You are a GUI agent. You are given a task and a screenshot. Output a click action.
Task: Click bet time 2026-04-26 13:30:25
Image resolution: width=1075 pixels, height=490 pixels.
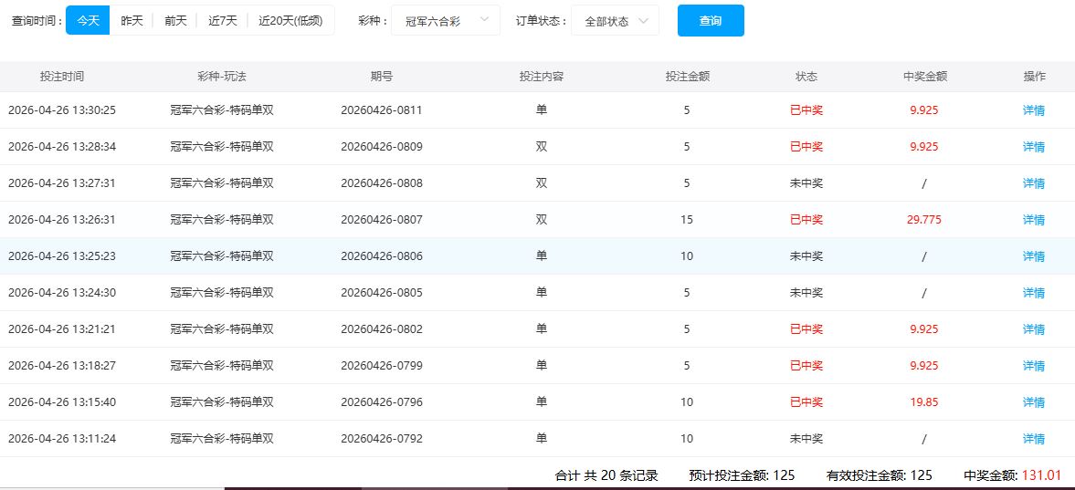pos(62,110)
